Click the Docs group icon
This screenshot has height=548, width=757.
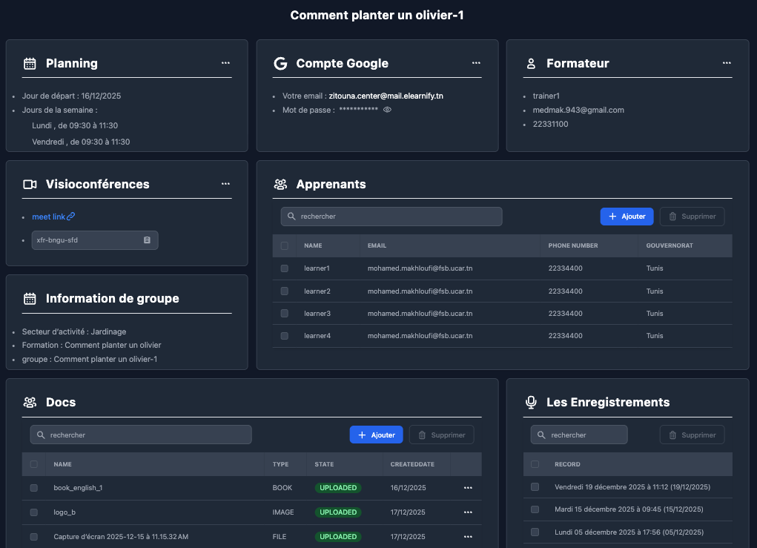click(x=30, y=402)
